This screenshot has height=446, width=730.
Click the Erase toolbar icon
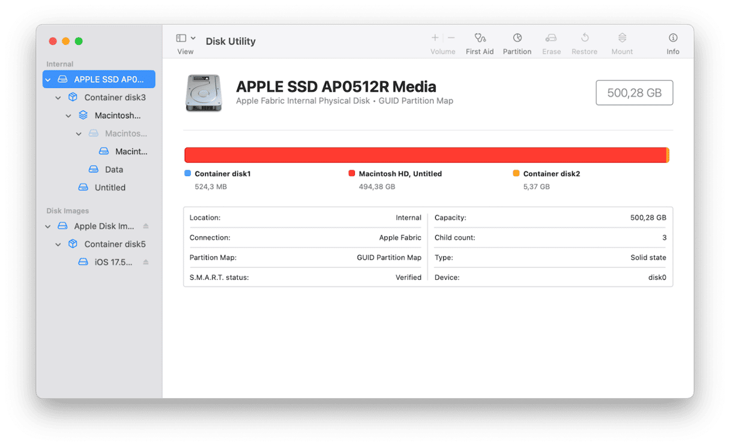(551, 38)
